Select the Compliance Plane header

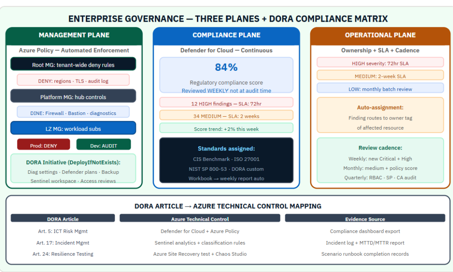pyautogui.click(x=226, y=35)
